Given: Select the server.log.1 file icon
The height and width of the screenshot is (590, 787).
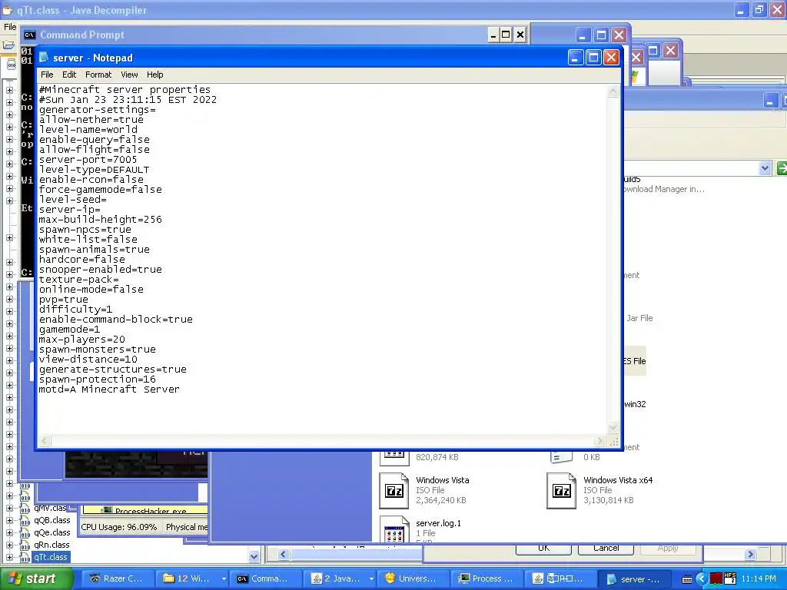Looking at the screenshot, I should (394, 530).
